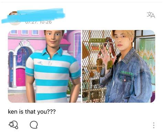Screen dimensions: 163x138
Task: Select the "ken is that you???" caption
Action: click(32, 112)
